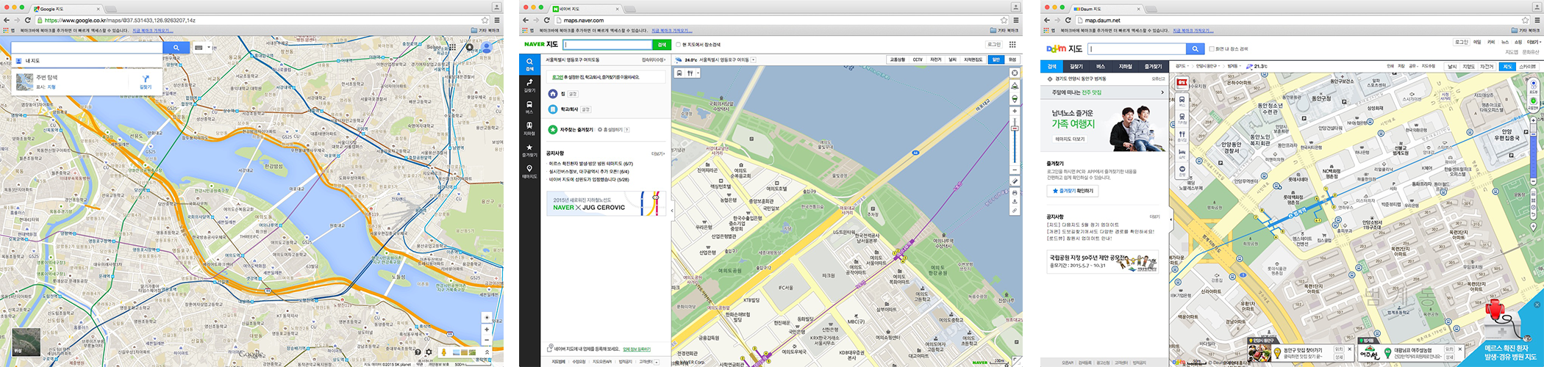
Task: Switch to 길찾기 tab in Daum Map
Action: pos(1076,66)
